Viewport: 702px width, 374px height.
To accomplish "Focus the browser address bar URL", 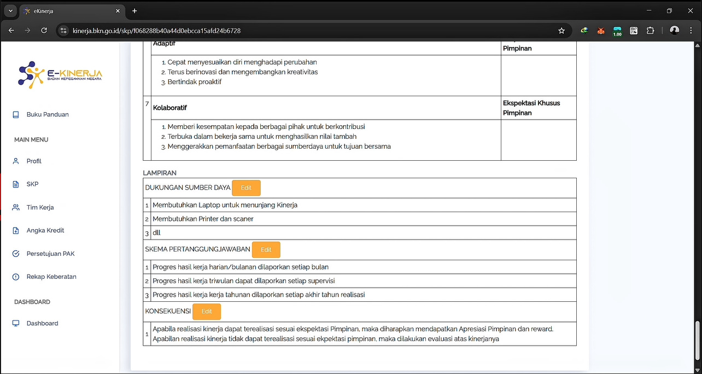I will 273,31.
